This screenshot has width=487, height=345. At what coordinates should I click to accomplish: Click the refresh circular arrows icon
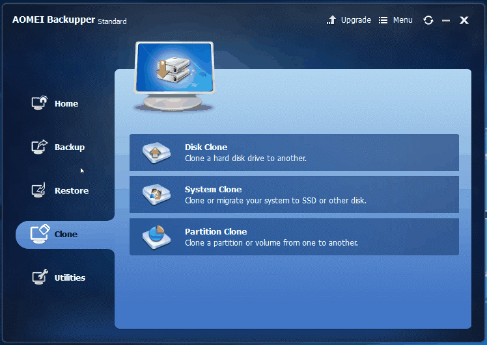(428, 20)
